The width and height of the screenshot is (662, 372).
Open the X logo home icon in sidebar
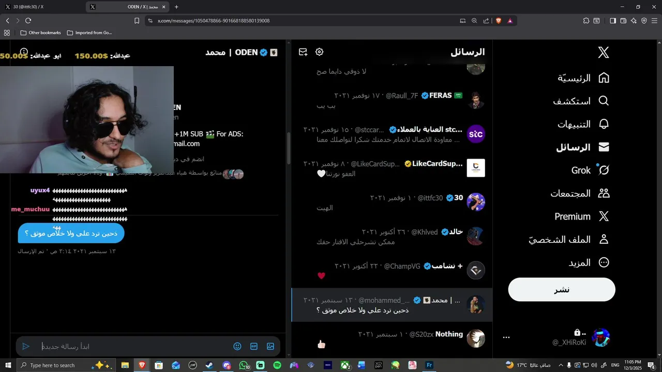point(604,52)
